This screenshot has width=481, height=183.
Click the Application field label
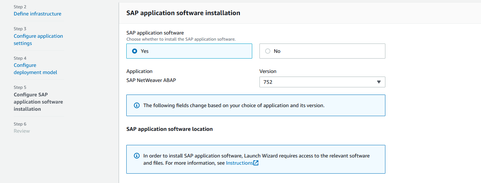point(139,71)
